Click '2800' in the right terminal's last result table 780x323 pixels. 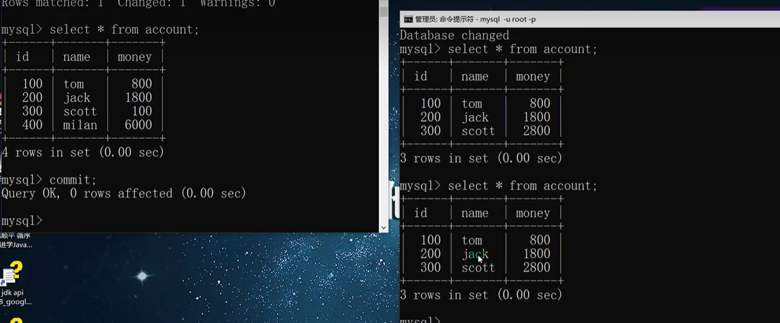coord(536,267)
